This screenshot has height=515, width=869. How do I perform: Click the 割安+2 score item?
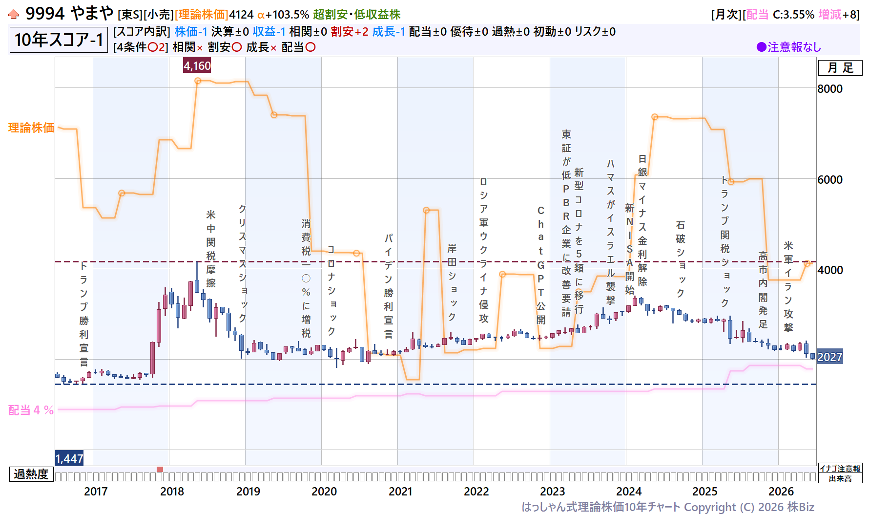pos(350,32)
